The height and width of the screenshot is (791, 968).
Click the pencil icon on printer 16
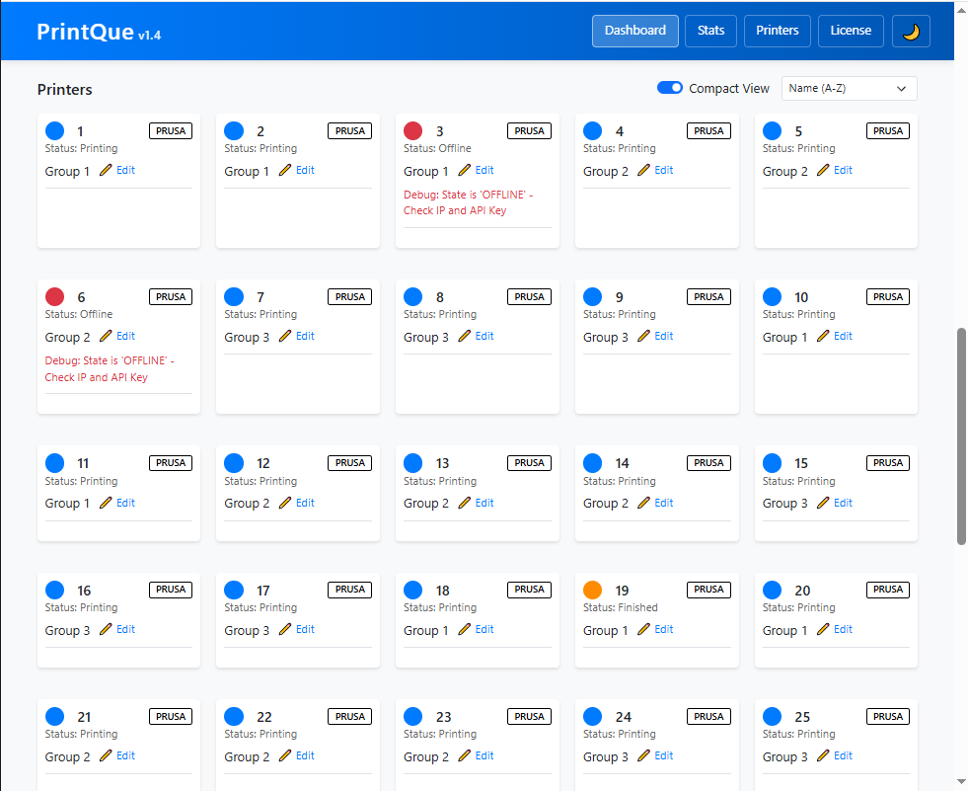[106, 629]
